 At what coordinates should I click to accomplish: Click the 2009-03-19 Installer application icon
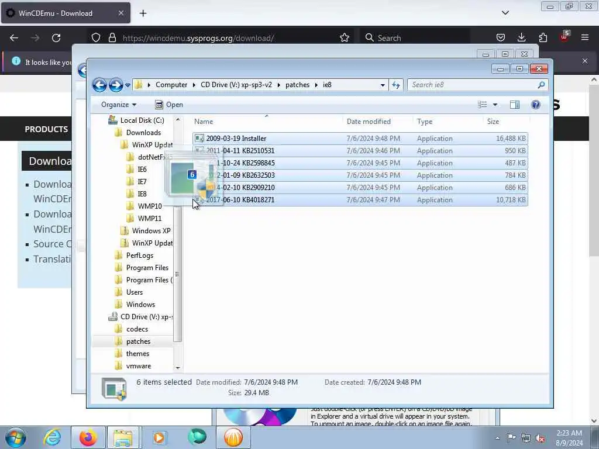(x=199, y=138)
